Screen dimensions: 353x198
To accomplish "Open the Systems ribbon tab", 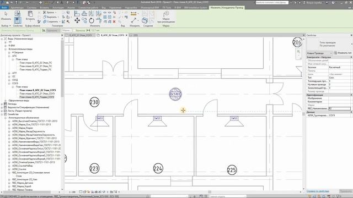I will click(x=31, y=7).
